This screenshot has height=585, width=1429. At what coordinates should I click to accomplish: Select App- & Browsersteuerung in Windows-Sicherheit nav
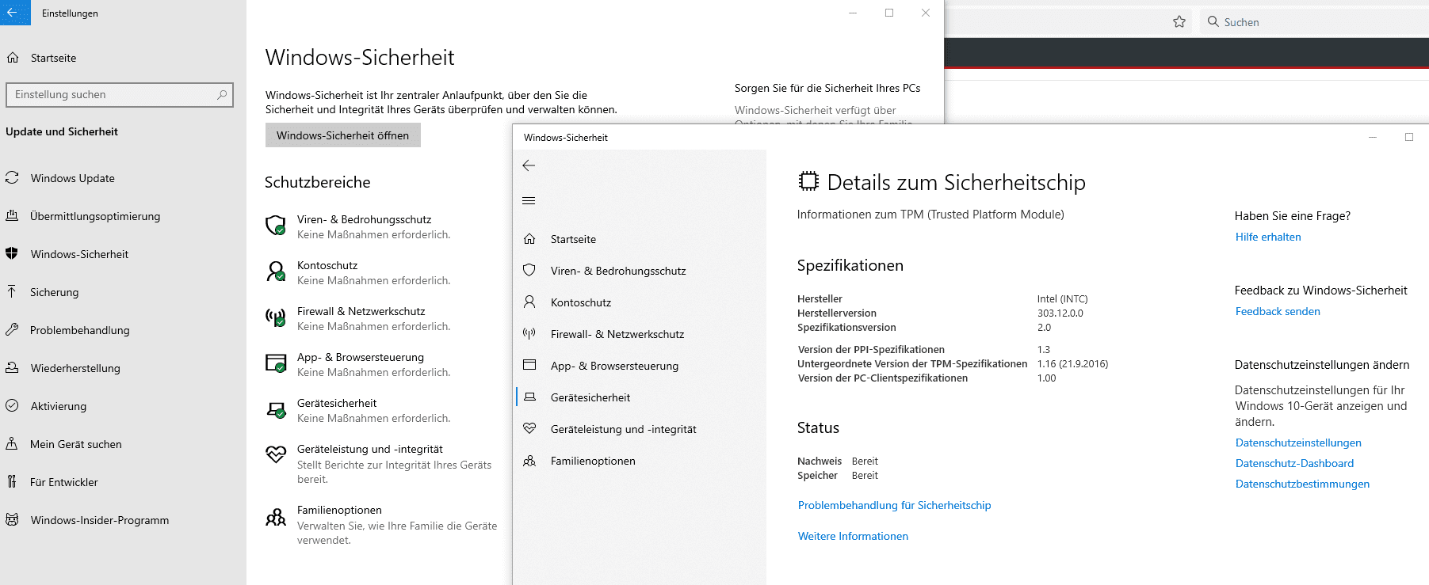click(614, 366)
